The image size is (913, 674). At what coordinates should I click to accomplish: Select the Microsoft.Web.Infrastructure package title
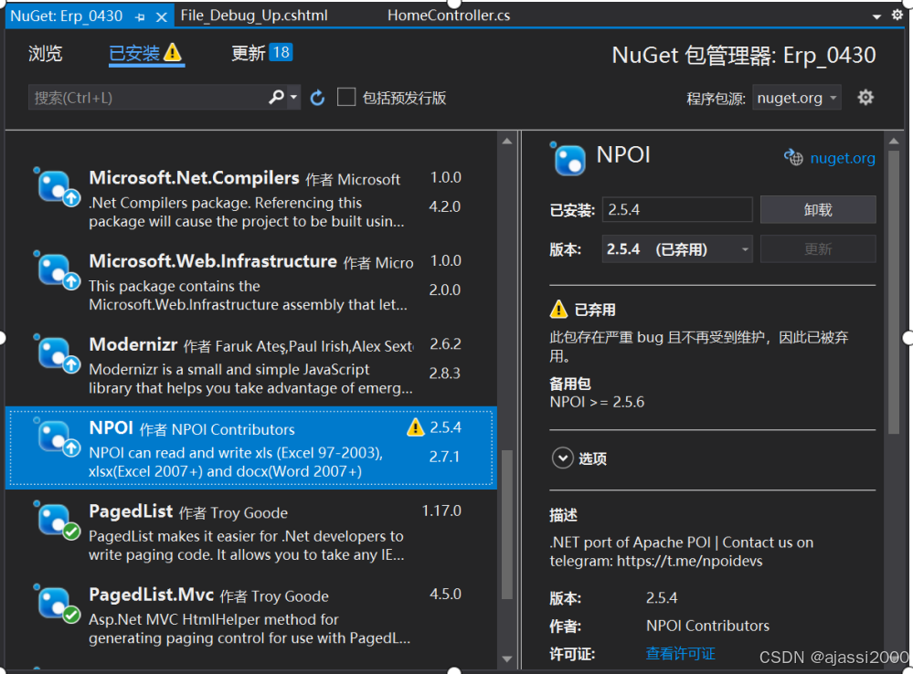point(213,261)
